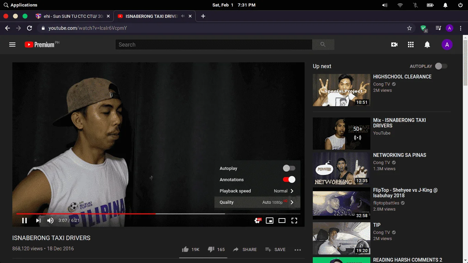The width and height of the screenshot is (468, 263).
Task: Skip to next video in player
Action: (x=38, y=221)
